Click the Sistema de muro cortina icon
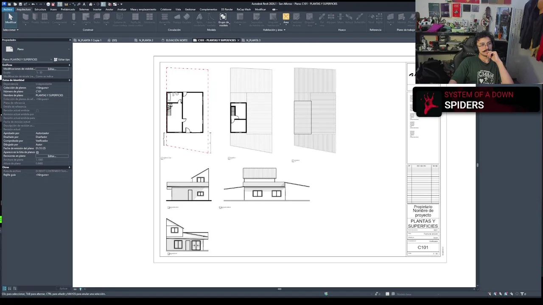 click(x=120, y=19)
